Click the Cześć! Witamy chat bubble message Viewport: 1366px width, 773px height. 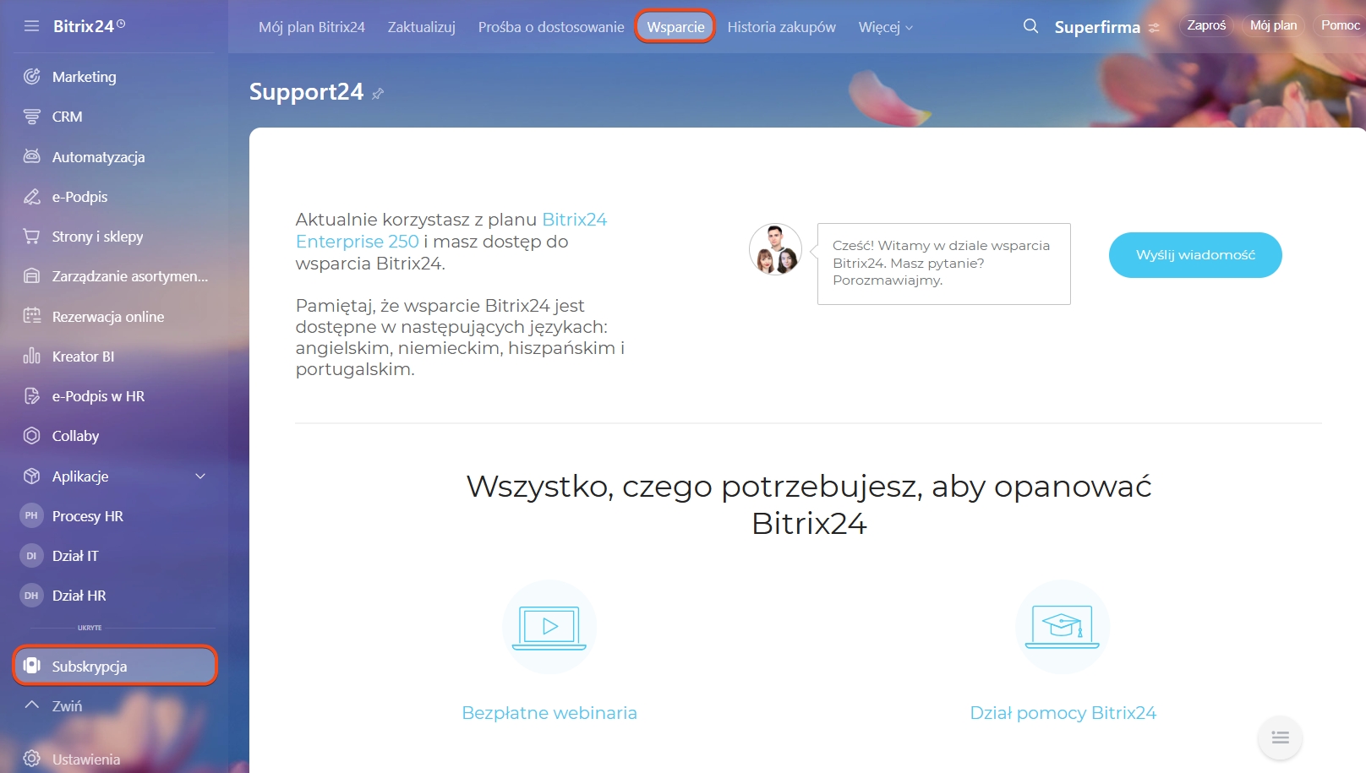coord(943,264)
